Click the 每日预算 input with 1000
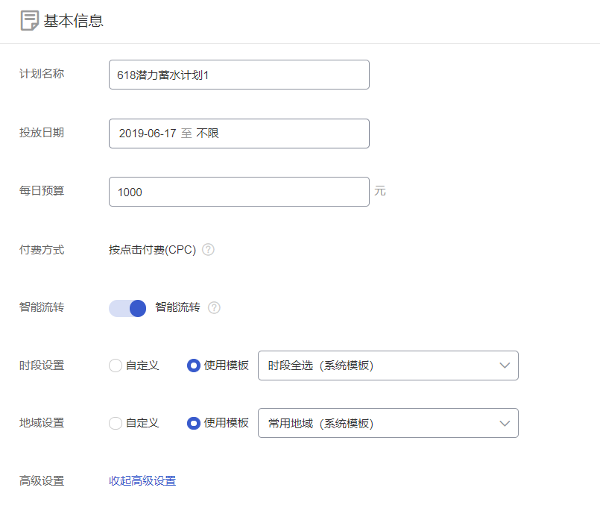This screenshot has height=508, width=600. (239, 192)
